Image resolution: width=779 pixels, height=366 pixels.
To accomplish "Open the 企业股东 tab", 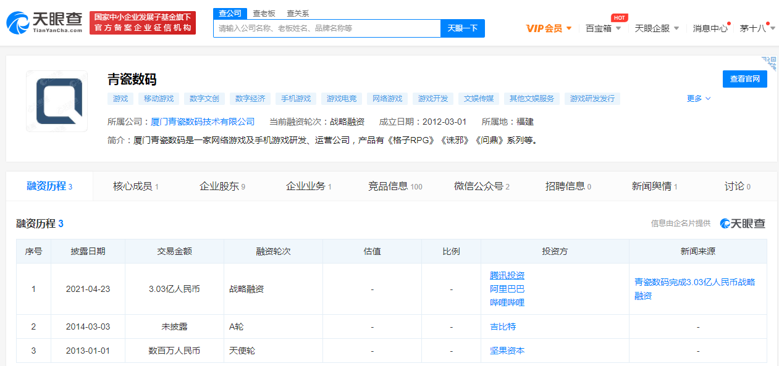I will (222, 186).
